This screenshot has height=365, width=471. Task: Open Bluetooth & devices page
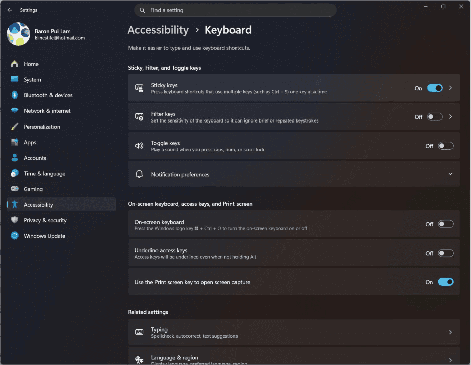click(61, 95)
